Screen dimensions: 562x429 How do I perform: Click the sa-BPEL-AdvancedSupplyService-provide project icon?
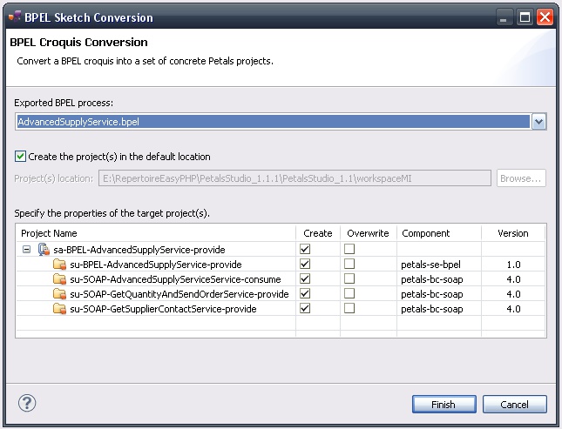[44, 250]
